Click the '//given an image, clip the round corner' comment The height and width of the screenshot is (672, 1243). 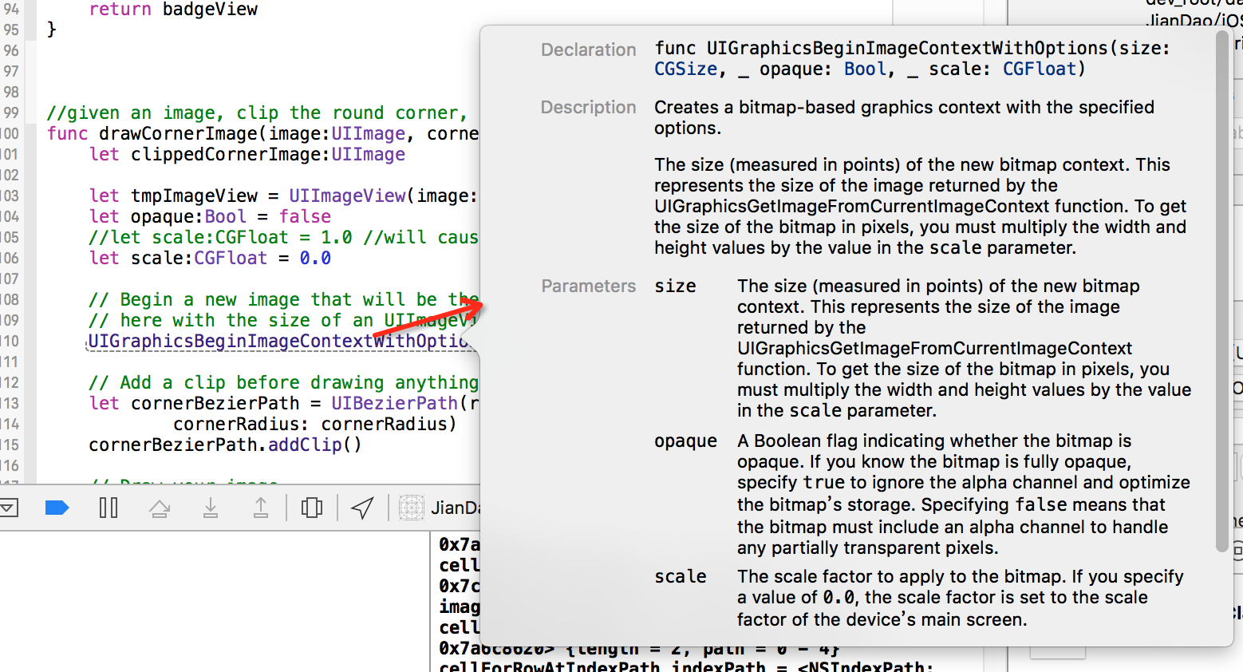257,113
